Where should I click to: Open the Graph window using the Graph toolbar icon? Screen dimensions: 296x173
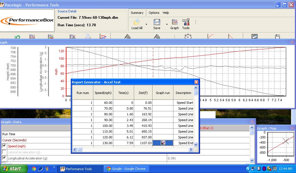coord(174,23)
